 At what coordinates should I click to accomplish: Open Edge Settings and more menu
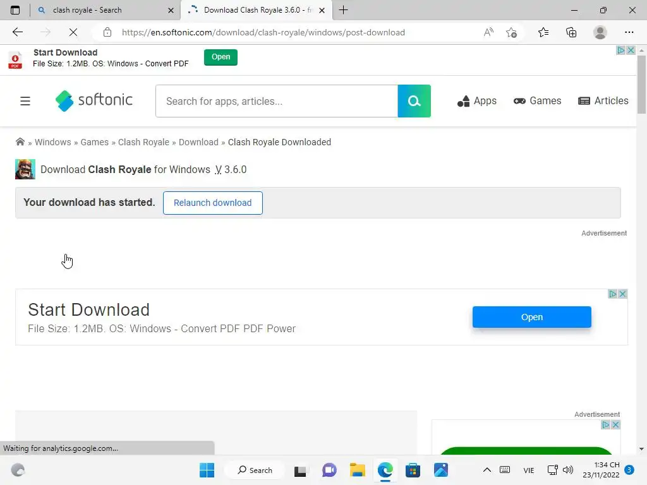[x=629, y=32]
